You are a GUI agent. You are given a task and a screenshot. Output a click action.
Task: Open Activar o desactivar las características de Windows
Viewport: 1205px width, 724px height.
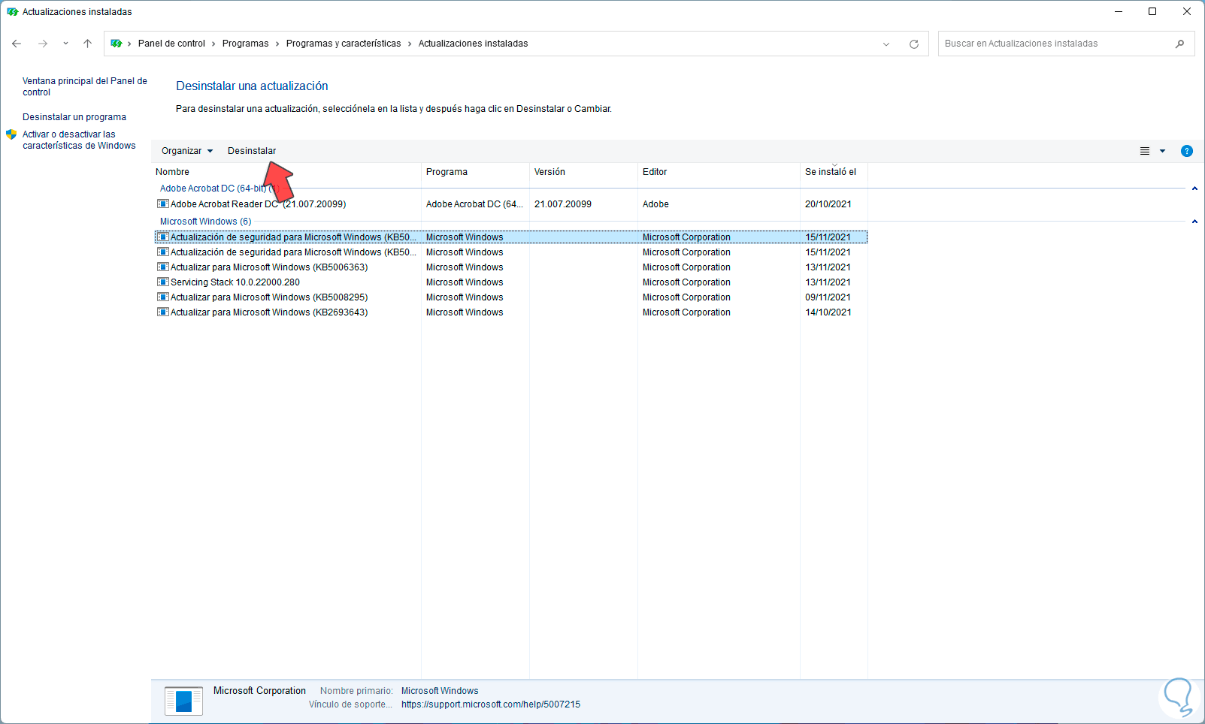[x=79, y=140]
